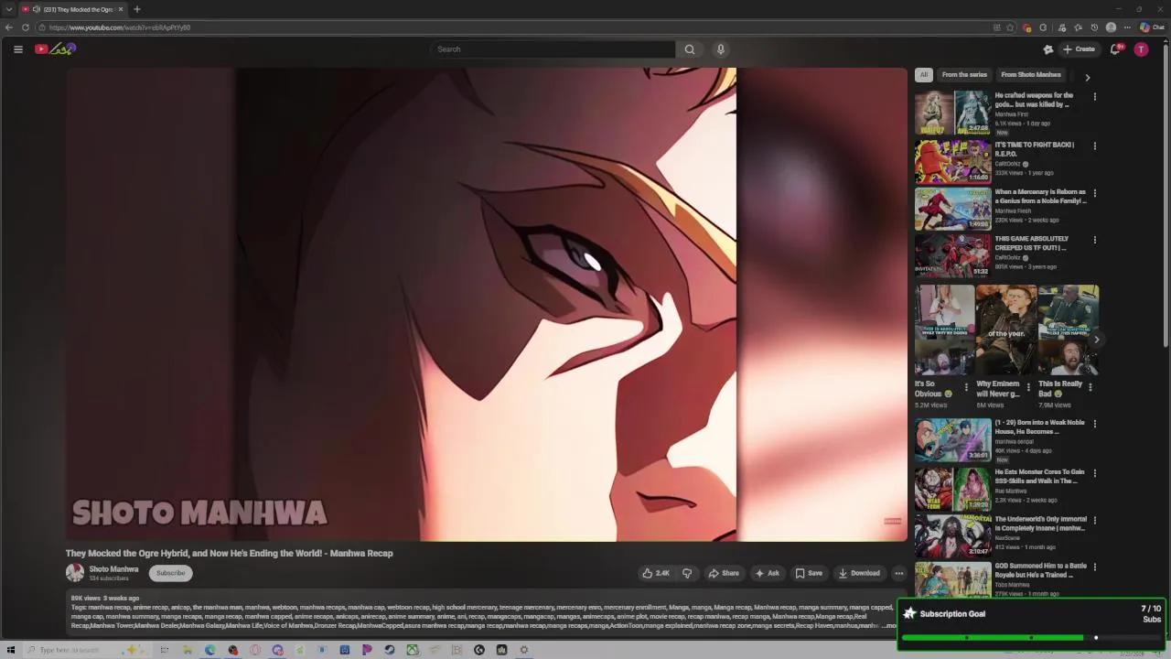The image size is (1171, 659).
Task: Open the 'It's So Obvious' Short
Action: [x=945, y=330]
